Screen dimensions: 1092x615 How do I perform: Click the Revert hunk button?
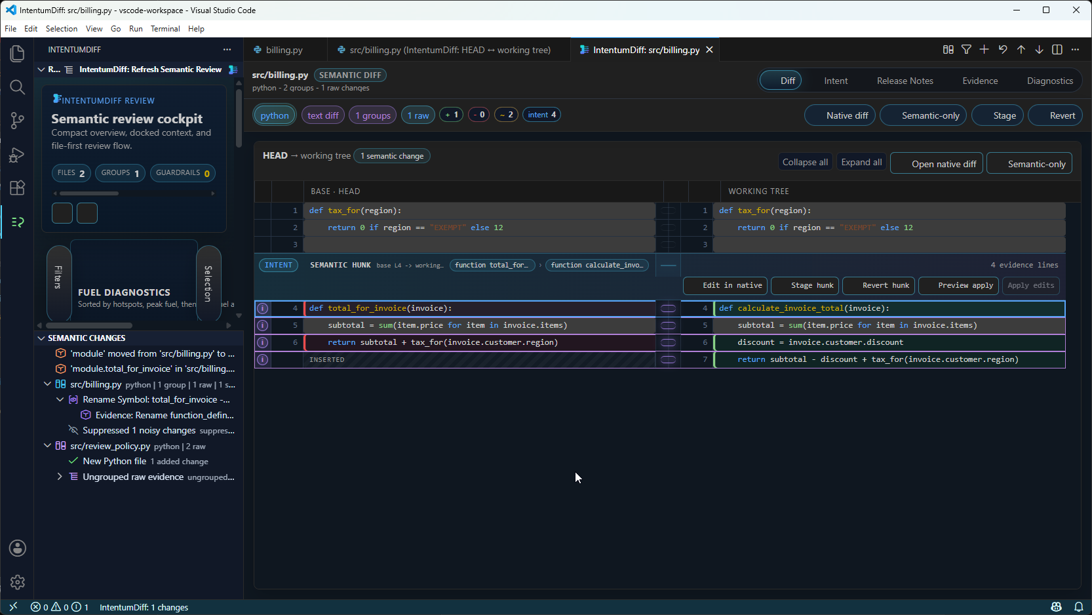click(879, 286)
